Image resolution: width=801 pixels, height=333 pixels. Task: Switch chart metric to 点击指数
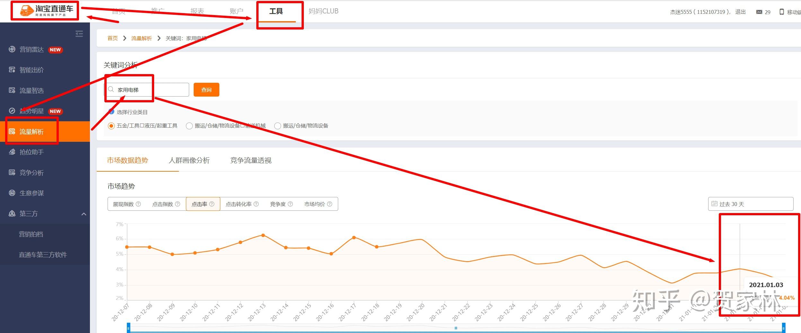(x=166, y=204)
